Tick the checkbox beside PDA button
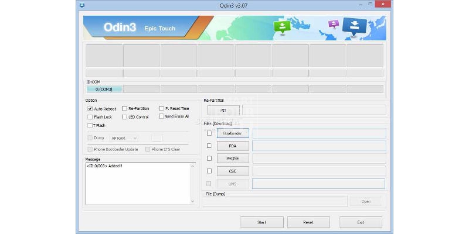This screenshot has height=234, width=469. pyautogui.click(x=209, y=146)
